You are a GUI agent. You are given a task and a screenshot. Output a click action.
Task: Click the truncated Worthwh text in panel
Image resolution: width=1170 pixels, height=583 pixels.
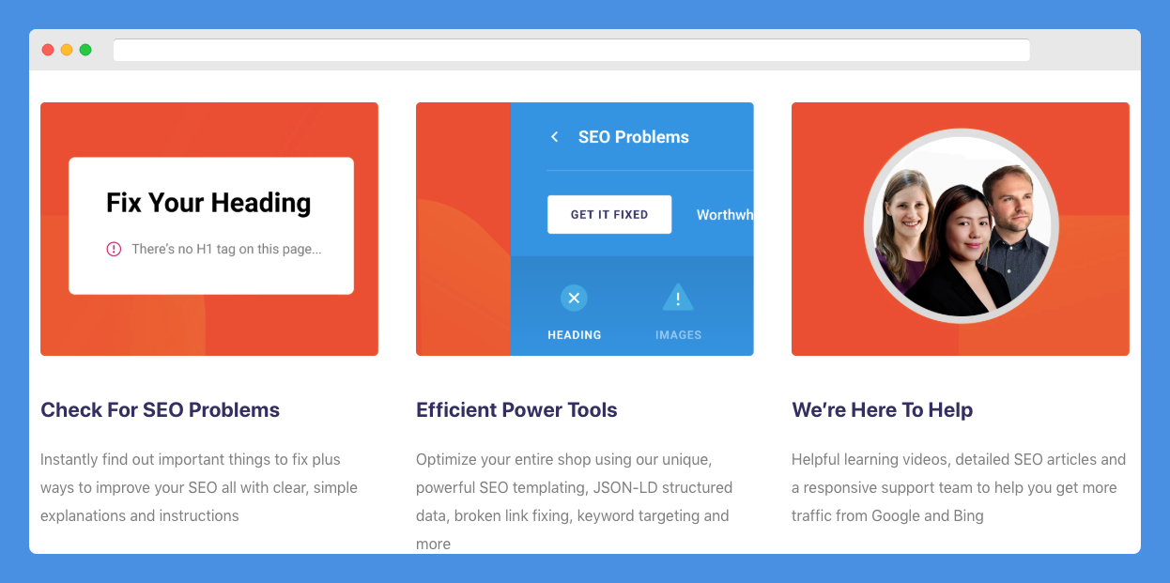tap(725, 215)
